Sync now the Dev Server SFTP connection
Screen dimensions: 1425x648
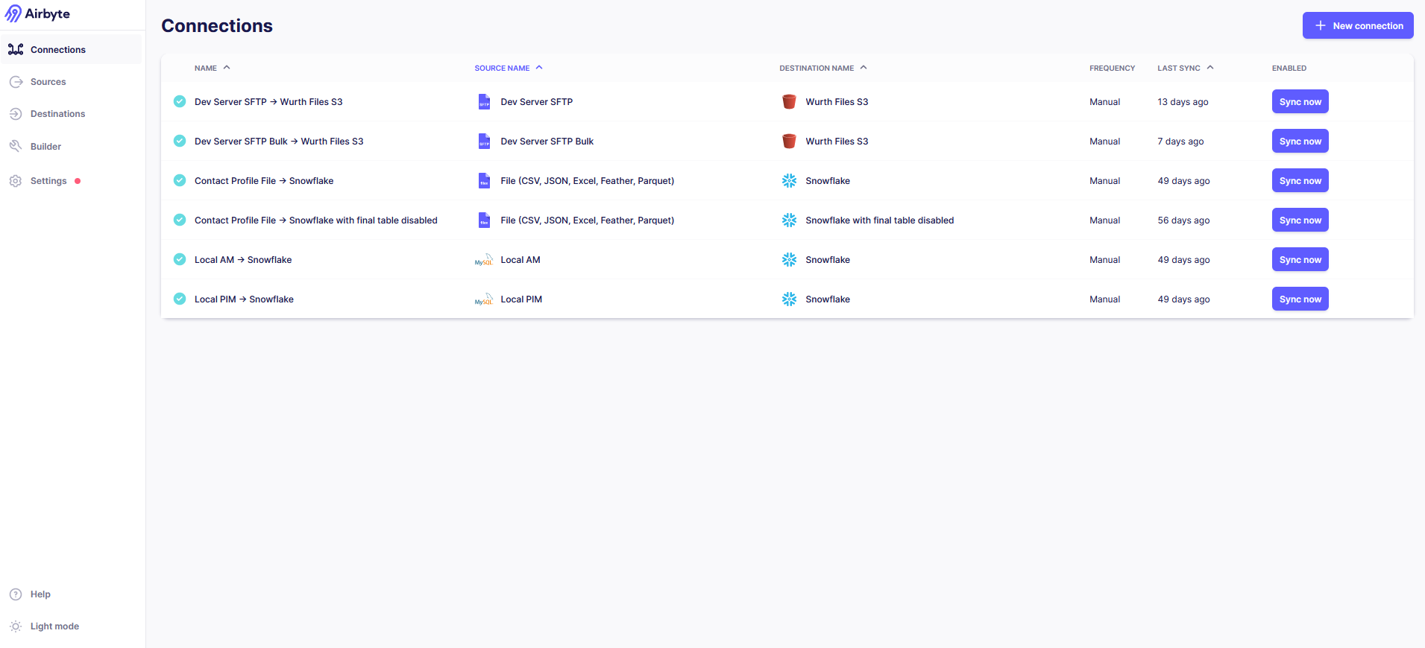(x=1300, y=102)
